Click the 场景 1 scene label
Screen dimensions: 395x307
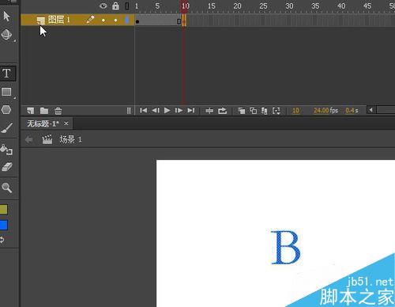[70, 139]
